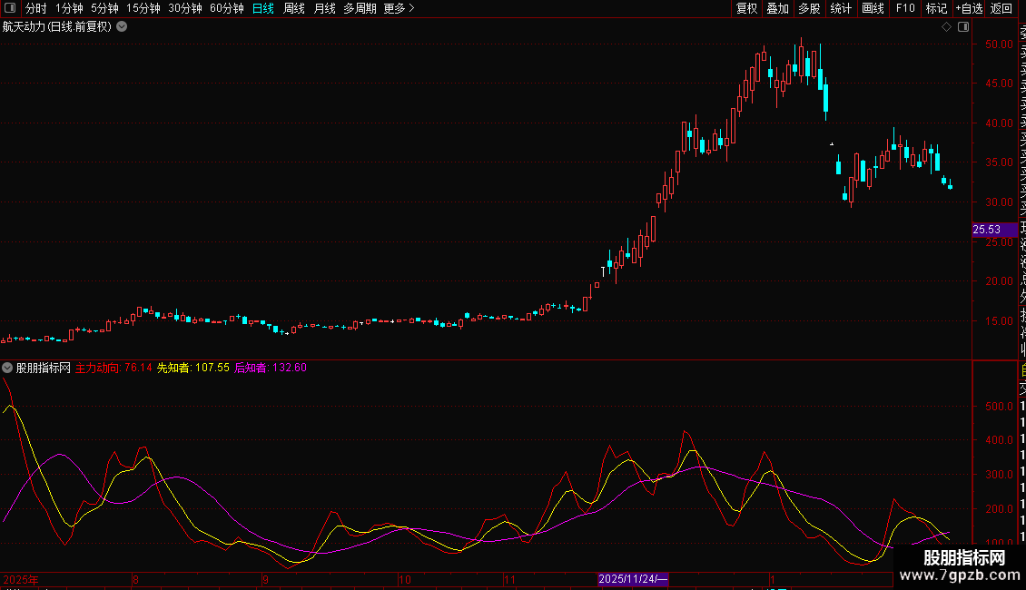Click the 标记 mark button

pyautogui.click(x=936, y=8)
